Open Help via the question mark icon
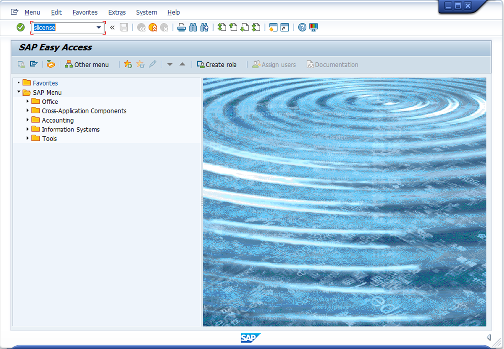Screen dimensions: 504x349 coord(302,27)
